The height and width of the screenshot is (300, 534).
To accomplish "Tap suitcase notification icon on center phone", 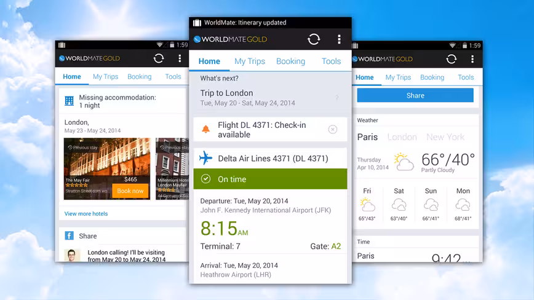I will 197,23.
